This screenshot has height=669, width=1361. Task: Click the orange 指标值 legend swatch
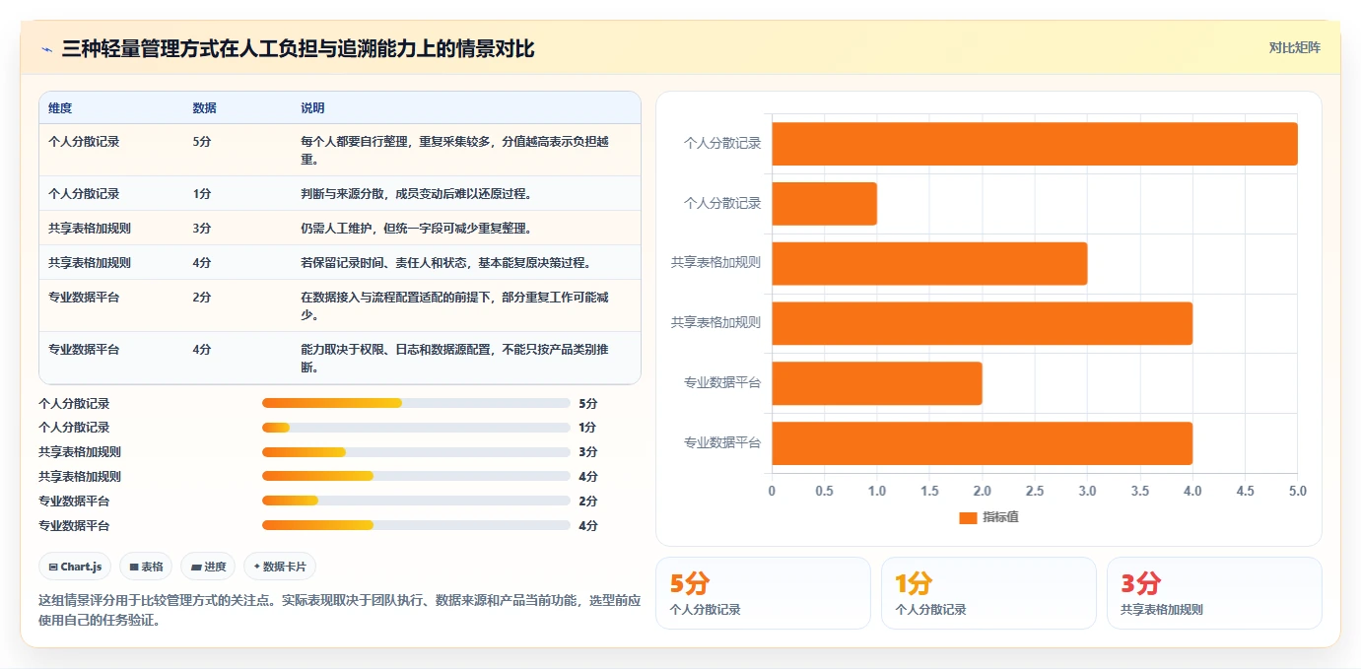(x=968, y=517)
